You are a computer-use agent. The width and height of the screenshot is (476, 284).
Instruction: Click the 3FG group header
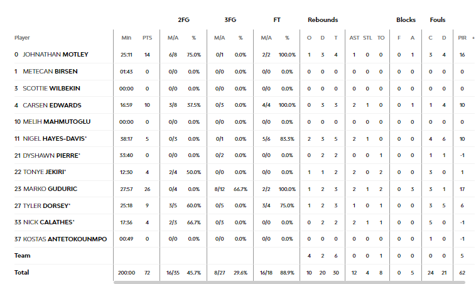tap(230, 19)
